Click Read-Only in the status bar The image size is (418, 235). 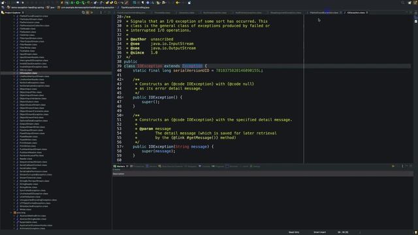pos(294,232)
